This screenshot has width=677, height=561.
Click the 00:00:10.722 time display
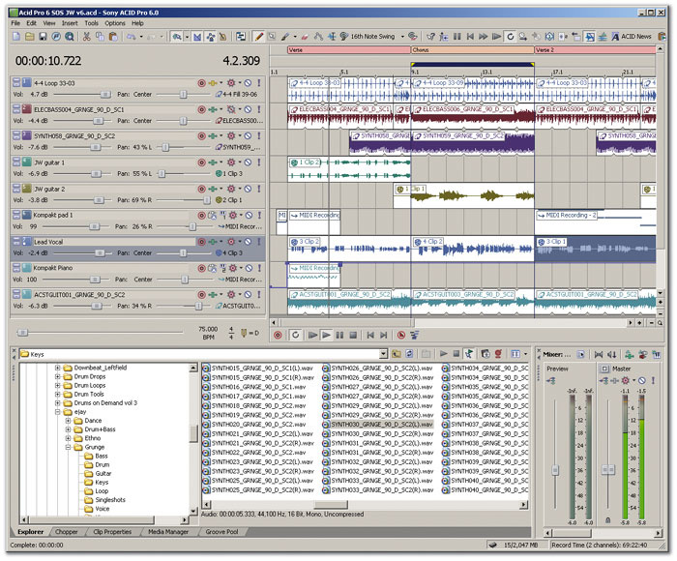[x=48, y=61]
